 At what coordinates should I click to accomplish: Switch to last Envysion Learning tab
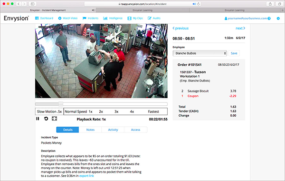click(x=235, y=10)
